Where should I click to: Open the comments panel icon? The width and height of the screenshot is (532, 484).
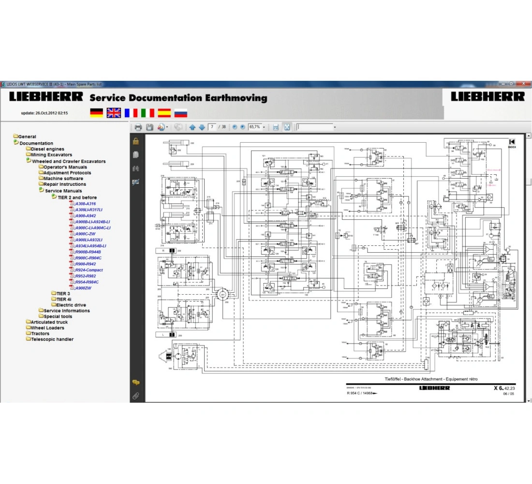(136, 382)
